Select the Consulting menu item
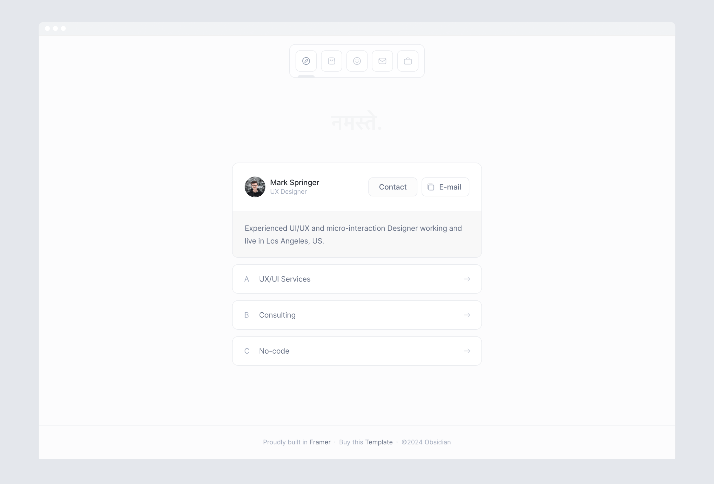 (357, 314)
